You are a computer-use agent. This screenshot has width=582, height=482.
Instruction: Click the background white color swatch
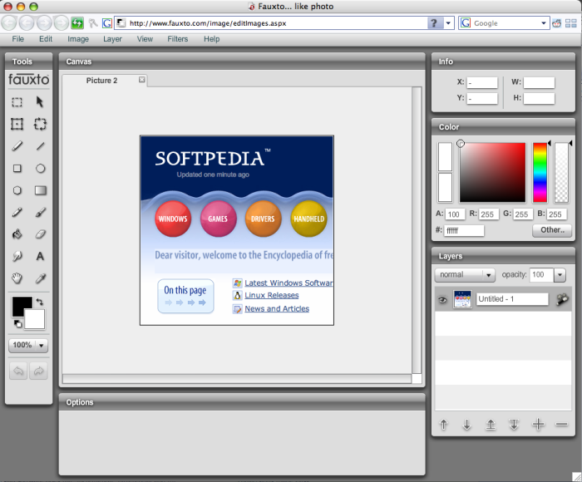[x=37, y=321]
